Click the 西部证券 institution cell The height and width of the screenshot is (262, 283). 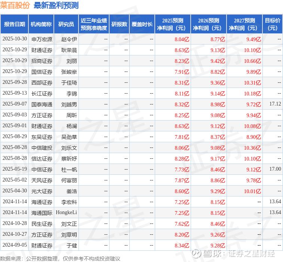click(42, 83)
